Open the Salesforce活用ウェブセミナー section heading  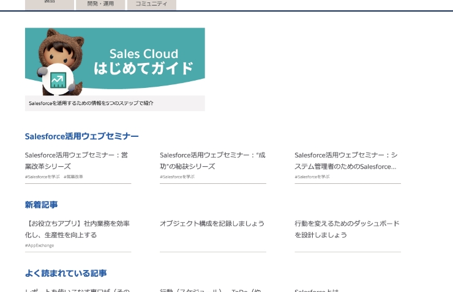tap(81, 136)
